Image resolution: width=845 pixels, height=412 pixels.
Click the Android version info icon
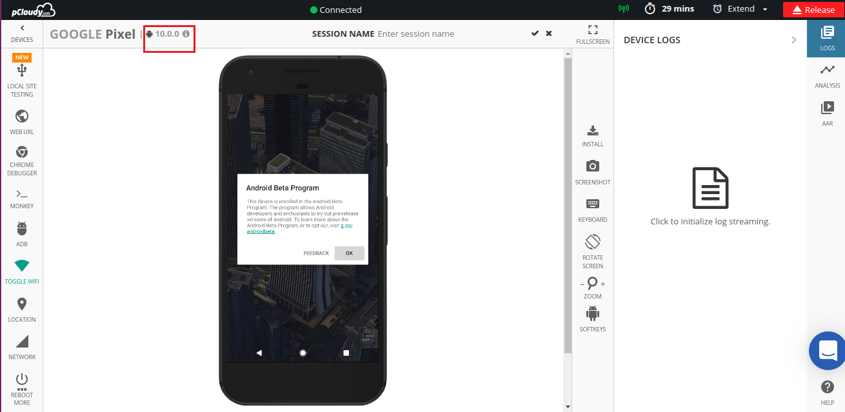click(186, 34)
